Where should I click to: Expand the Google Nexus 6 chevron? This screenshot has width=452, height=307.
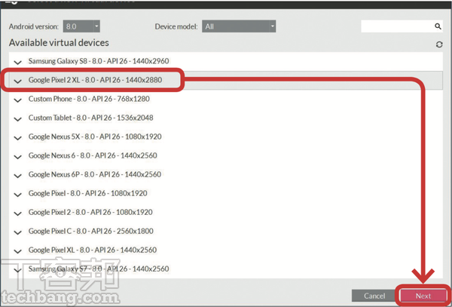point(18,157)
